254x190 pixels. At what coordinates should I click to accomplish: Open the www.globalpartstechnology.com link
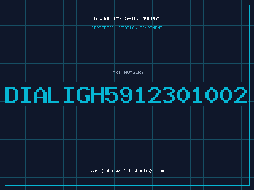coord(127,171)
